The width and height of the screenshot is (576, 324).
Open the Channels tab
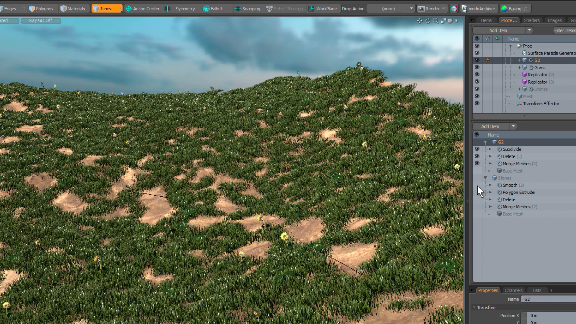514,290
